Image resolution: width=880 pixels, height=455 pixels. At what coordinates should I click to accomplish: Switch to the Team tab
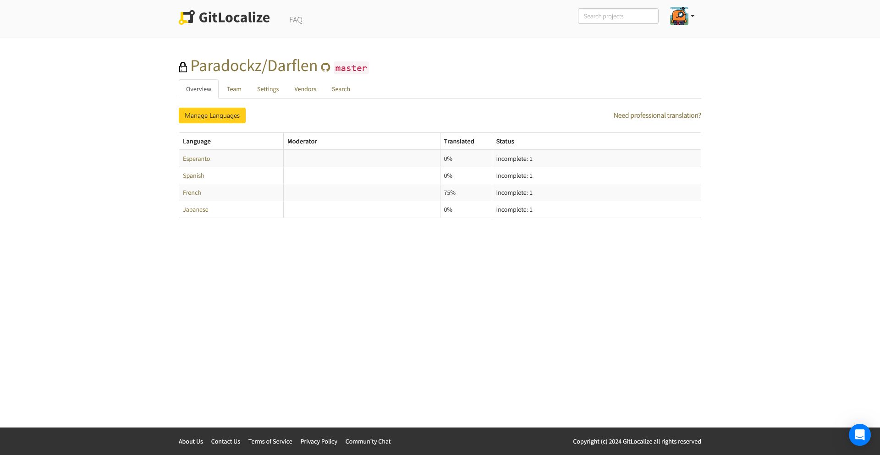click(234, 89)
